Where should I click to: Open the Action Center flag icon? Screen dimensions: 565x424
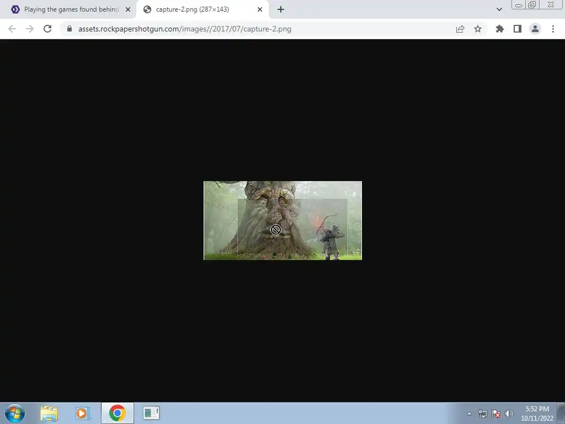coord(496,414)
